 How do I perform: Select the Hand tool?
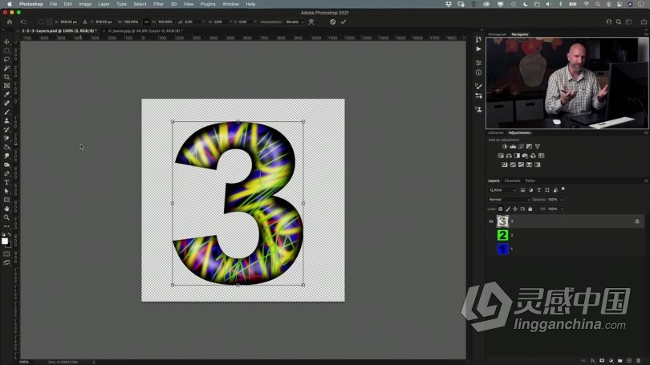click(7, 209)
